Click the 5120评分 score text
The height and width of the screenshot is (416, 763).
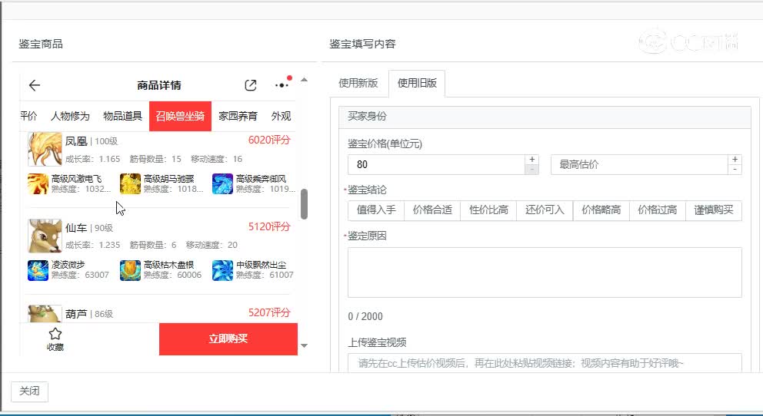(269, 226)
